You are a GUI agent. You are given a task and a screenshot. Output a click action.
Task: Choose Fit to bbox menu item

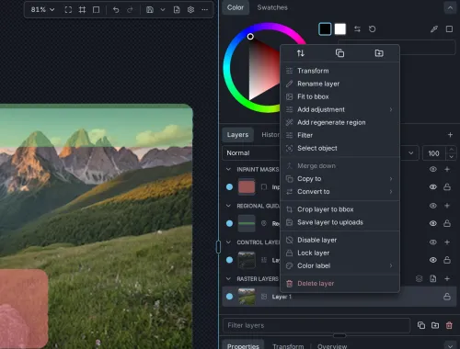pos(339,96)
